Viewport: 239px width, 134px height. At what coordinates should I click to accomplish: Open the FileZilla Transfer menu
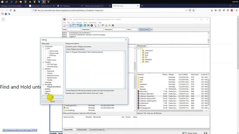click(79, 22)
